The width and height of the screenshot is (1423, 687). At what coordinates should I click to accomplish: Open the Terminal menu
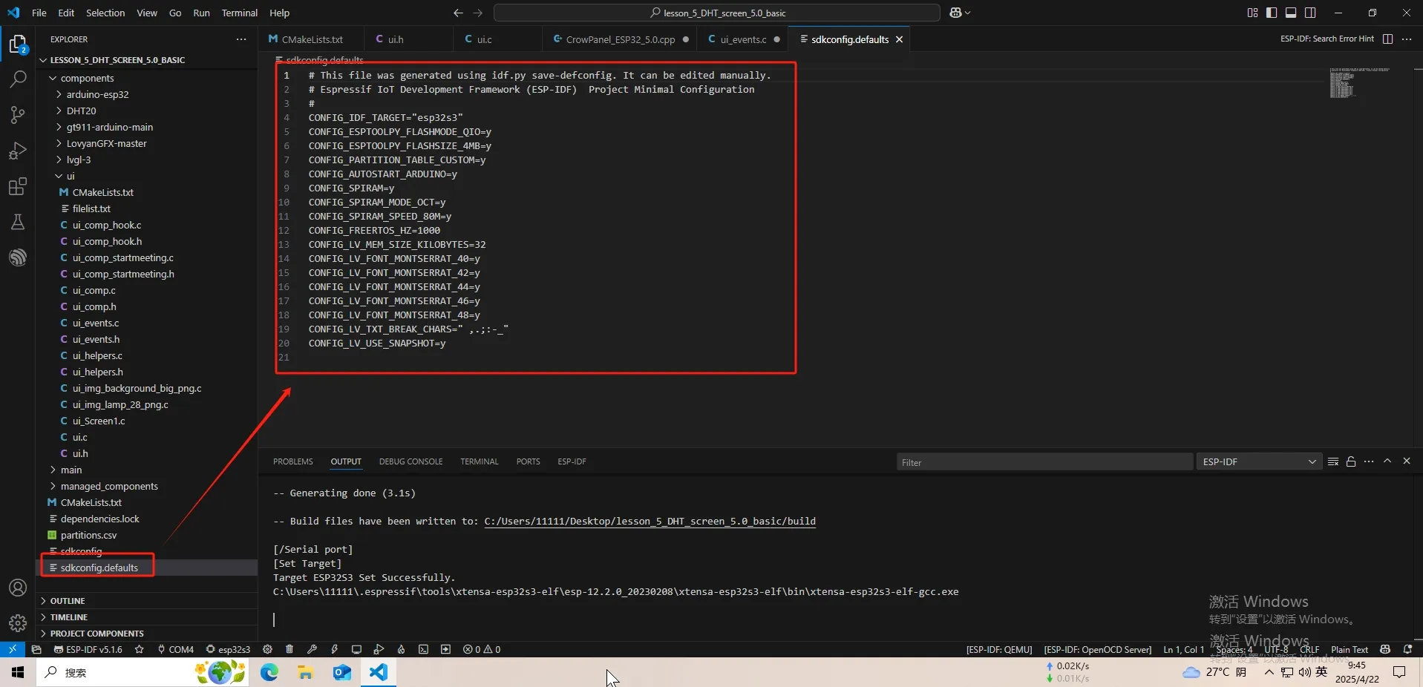tap(239, 13)
